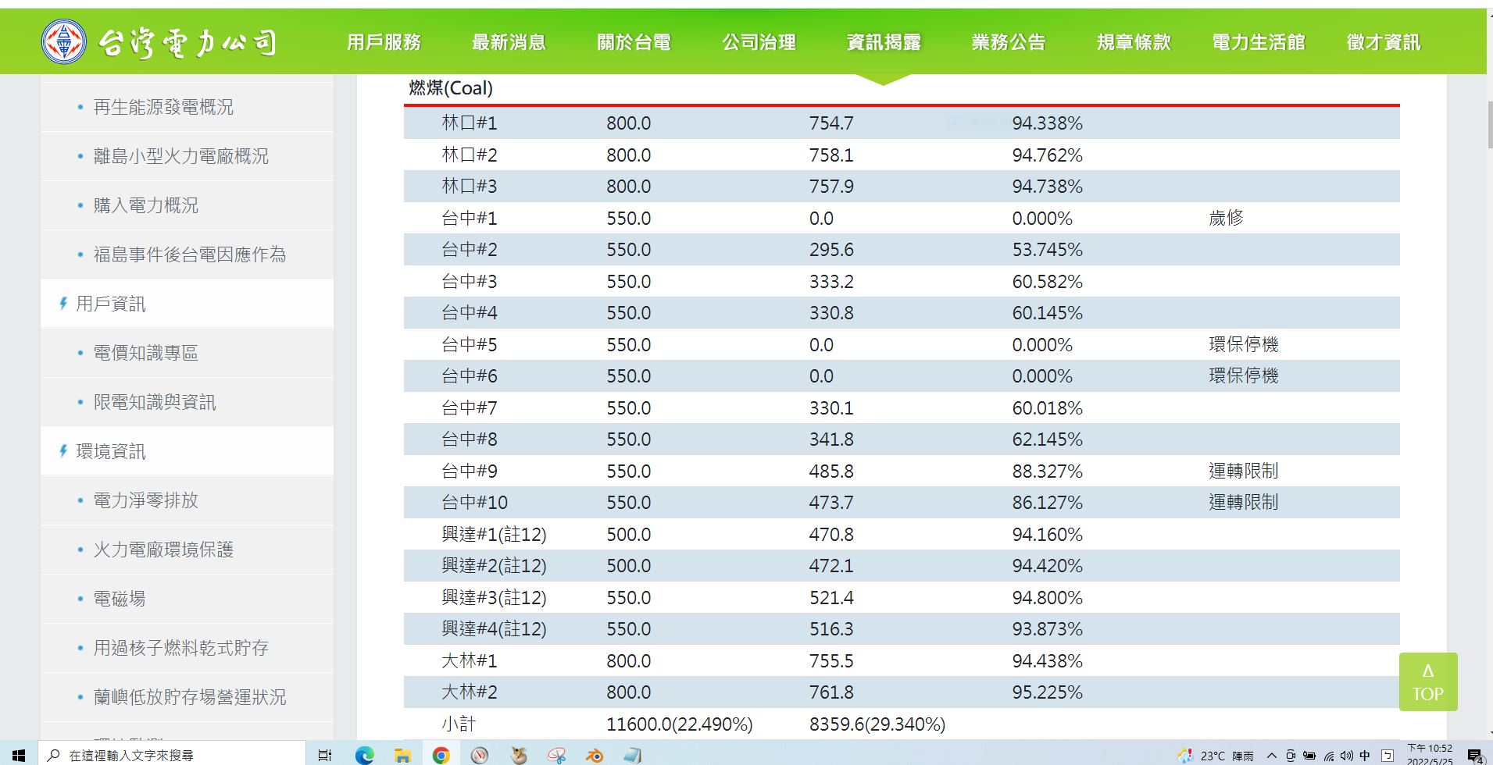Viewport: 1493px width, 765px height.
Task: Open the 關於台電 menu
Action: pos(634,42)
